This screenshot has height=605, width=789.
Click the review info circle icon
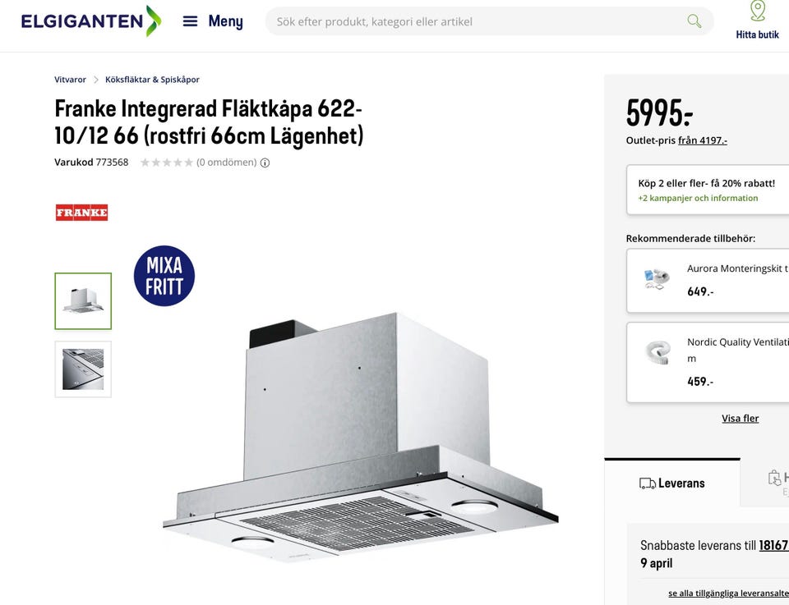click(x=265, y=163)
